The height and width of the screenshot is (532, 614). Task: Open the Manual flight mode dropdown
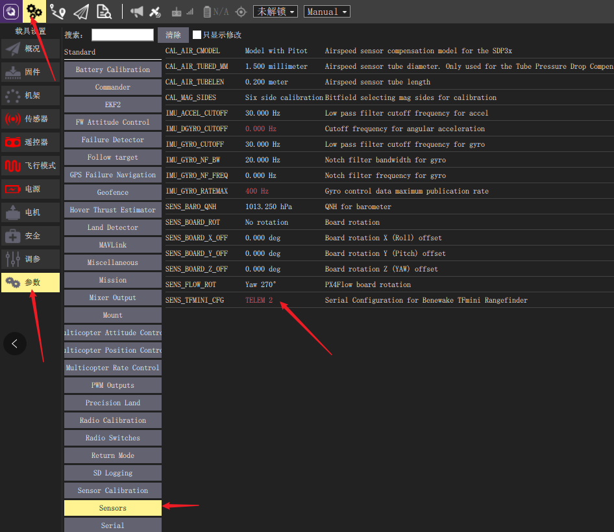(x=327, y=12)
